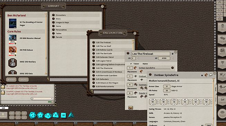
Task: Click Dohban Spindlefire token in sheet header
Action: [x=206, y=75]
